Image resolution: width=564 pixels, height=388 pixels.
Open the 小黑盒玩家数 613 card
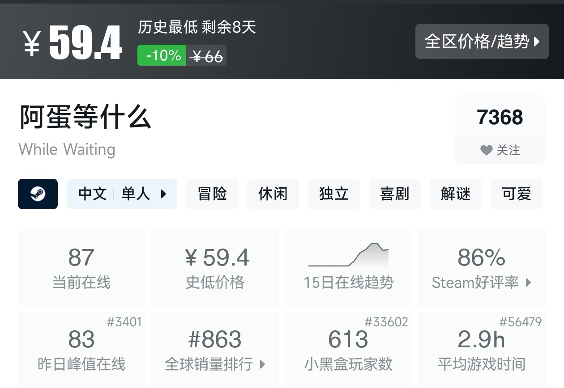[348, 350]
